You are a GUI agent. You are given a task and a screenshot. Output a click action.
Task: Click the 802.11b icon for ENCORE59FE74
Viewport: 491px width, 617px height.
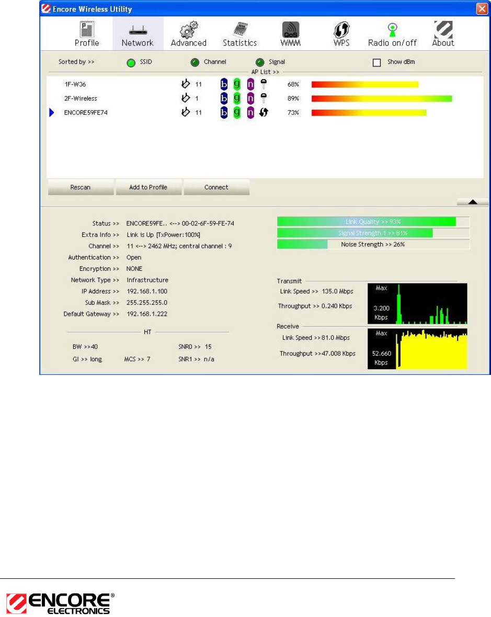224,112
